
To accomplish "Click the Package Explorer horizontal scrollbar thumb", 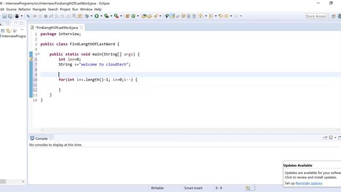I will (x=3, y=181).
